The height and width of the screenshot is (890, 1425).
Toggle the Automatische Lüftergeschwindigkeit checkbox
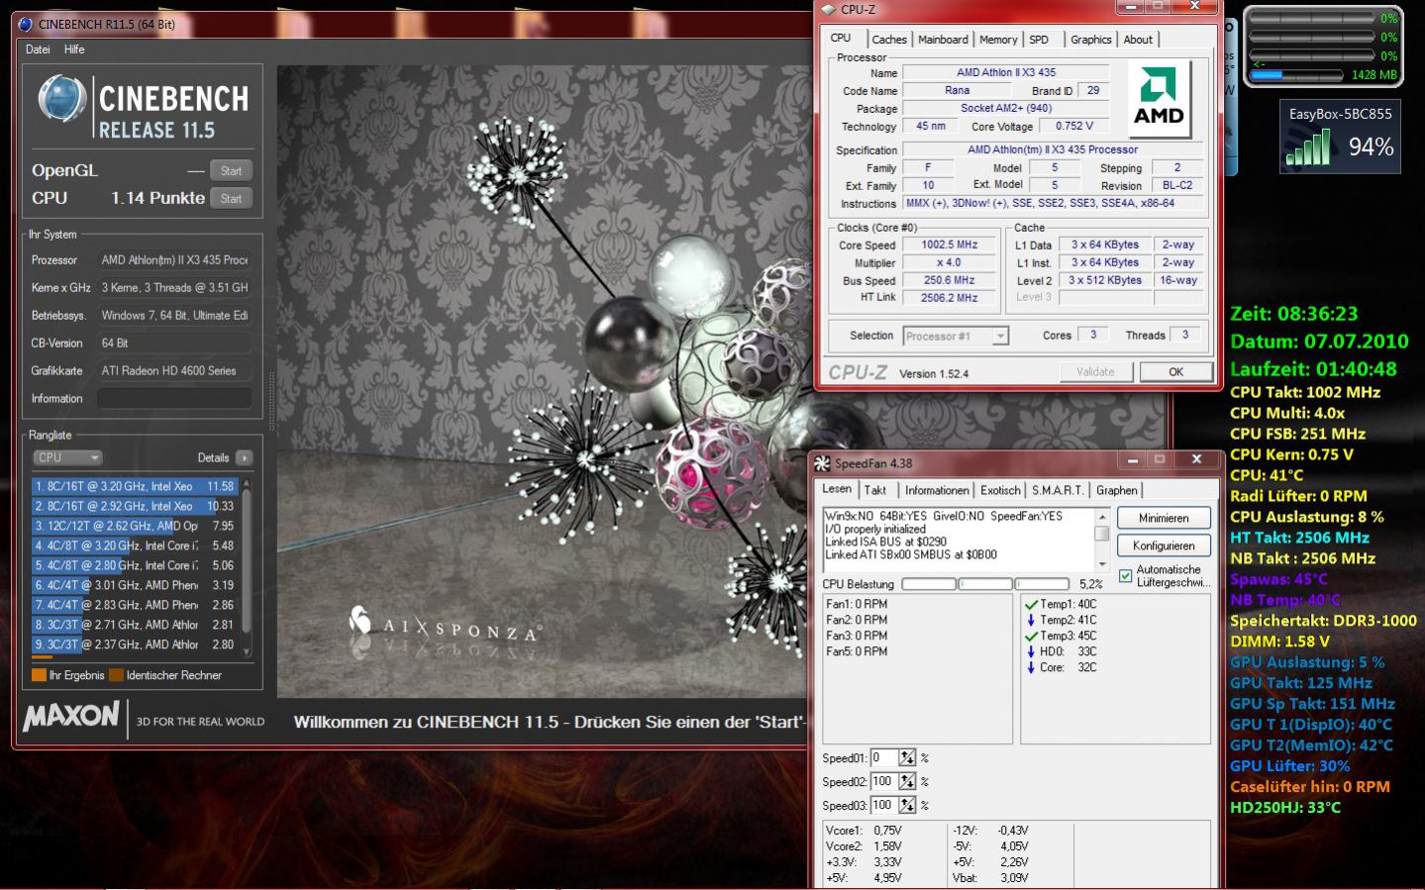[x=1125, y=575]
